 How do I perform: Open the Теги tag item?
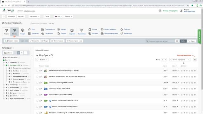31,29
